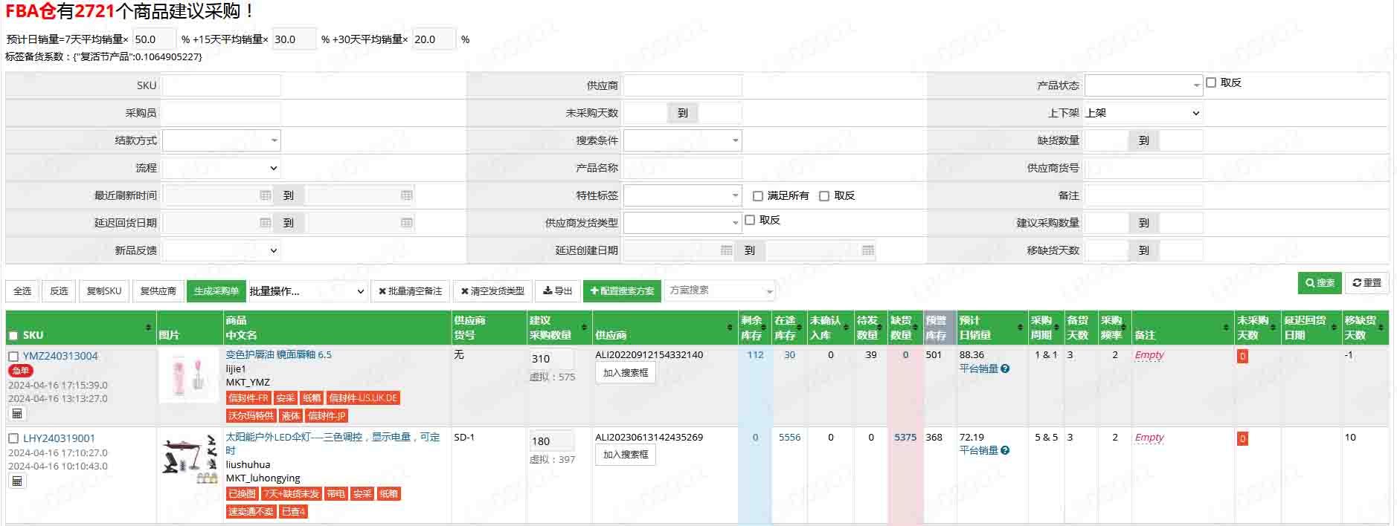Viewport: 1397px width, 526px height.
Task: Click the green 搜索 magnifier button
Action: 1320,283
